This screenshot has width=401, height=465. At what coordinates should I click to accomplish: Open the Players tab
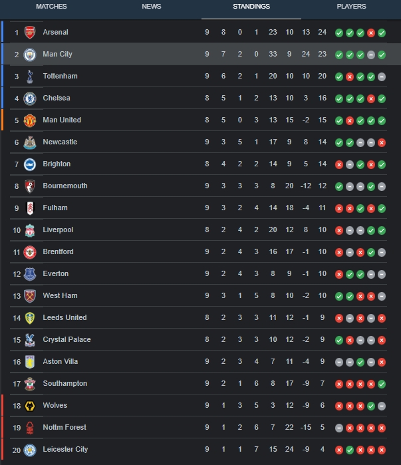(351, 7)
